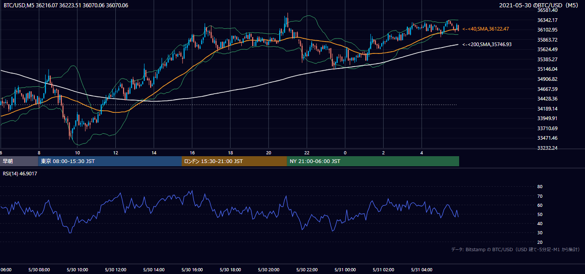
Task: Click the 東京 08:00-15:30 JST session bar
Action: 110,161
